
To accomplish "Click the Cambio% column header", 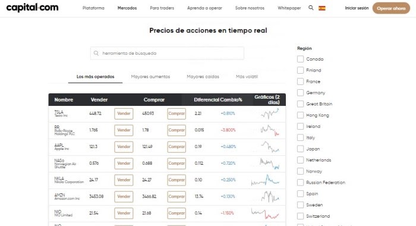I will [231, 99].
